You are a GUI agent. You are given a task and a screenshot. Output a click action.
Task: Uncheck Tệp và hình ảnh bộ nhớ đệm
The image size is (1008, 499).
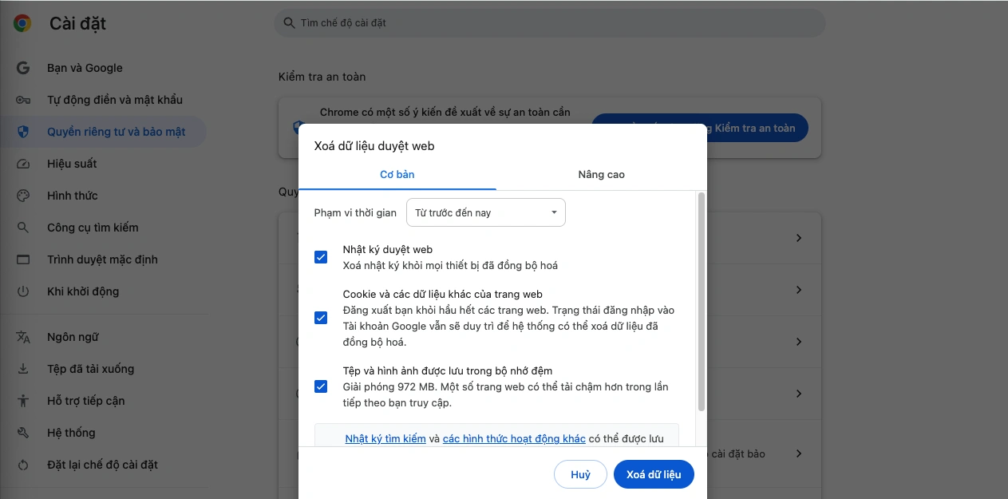321,386
